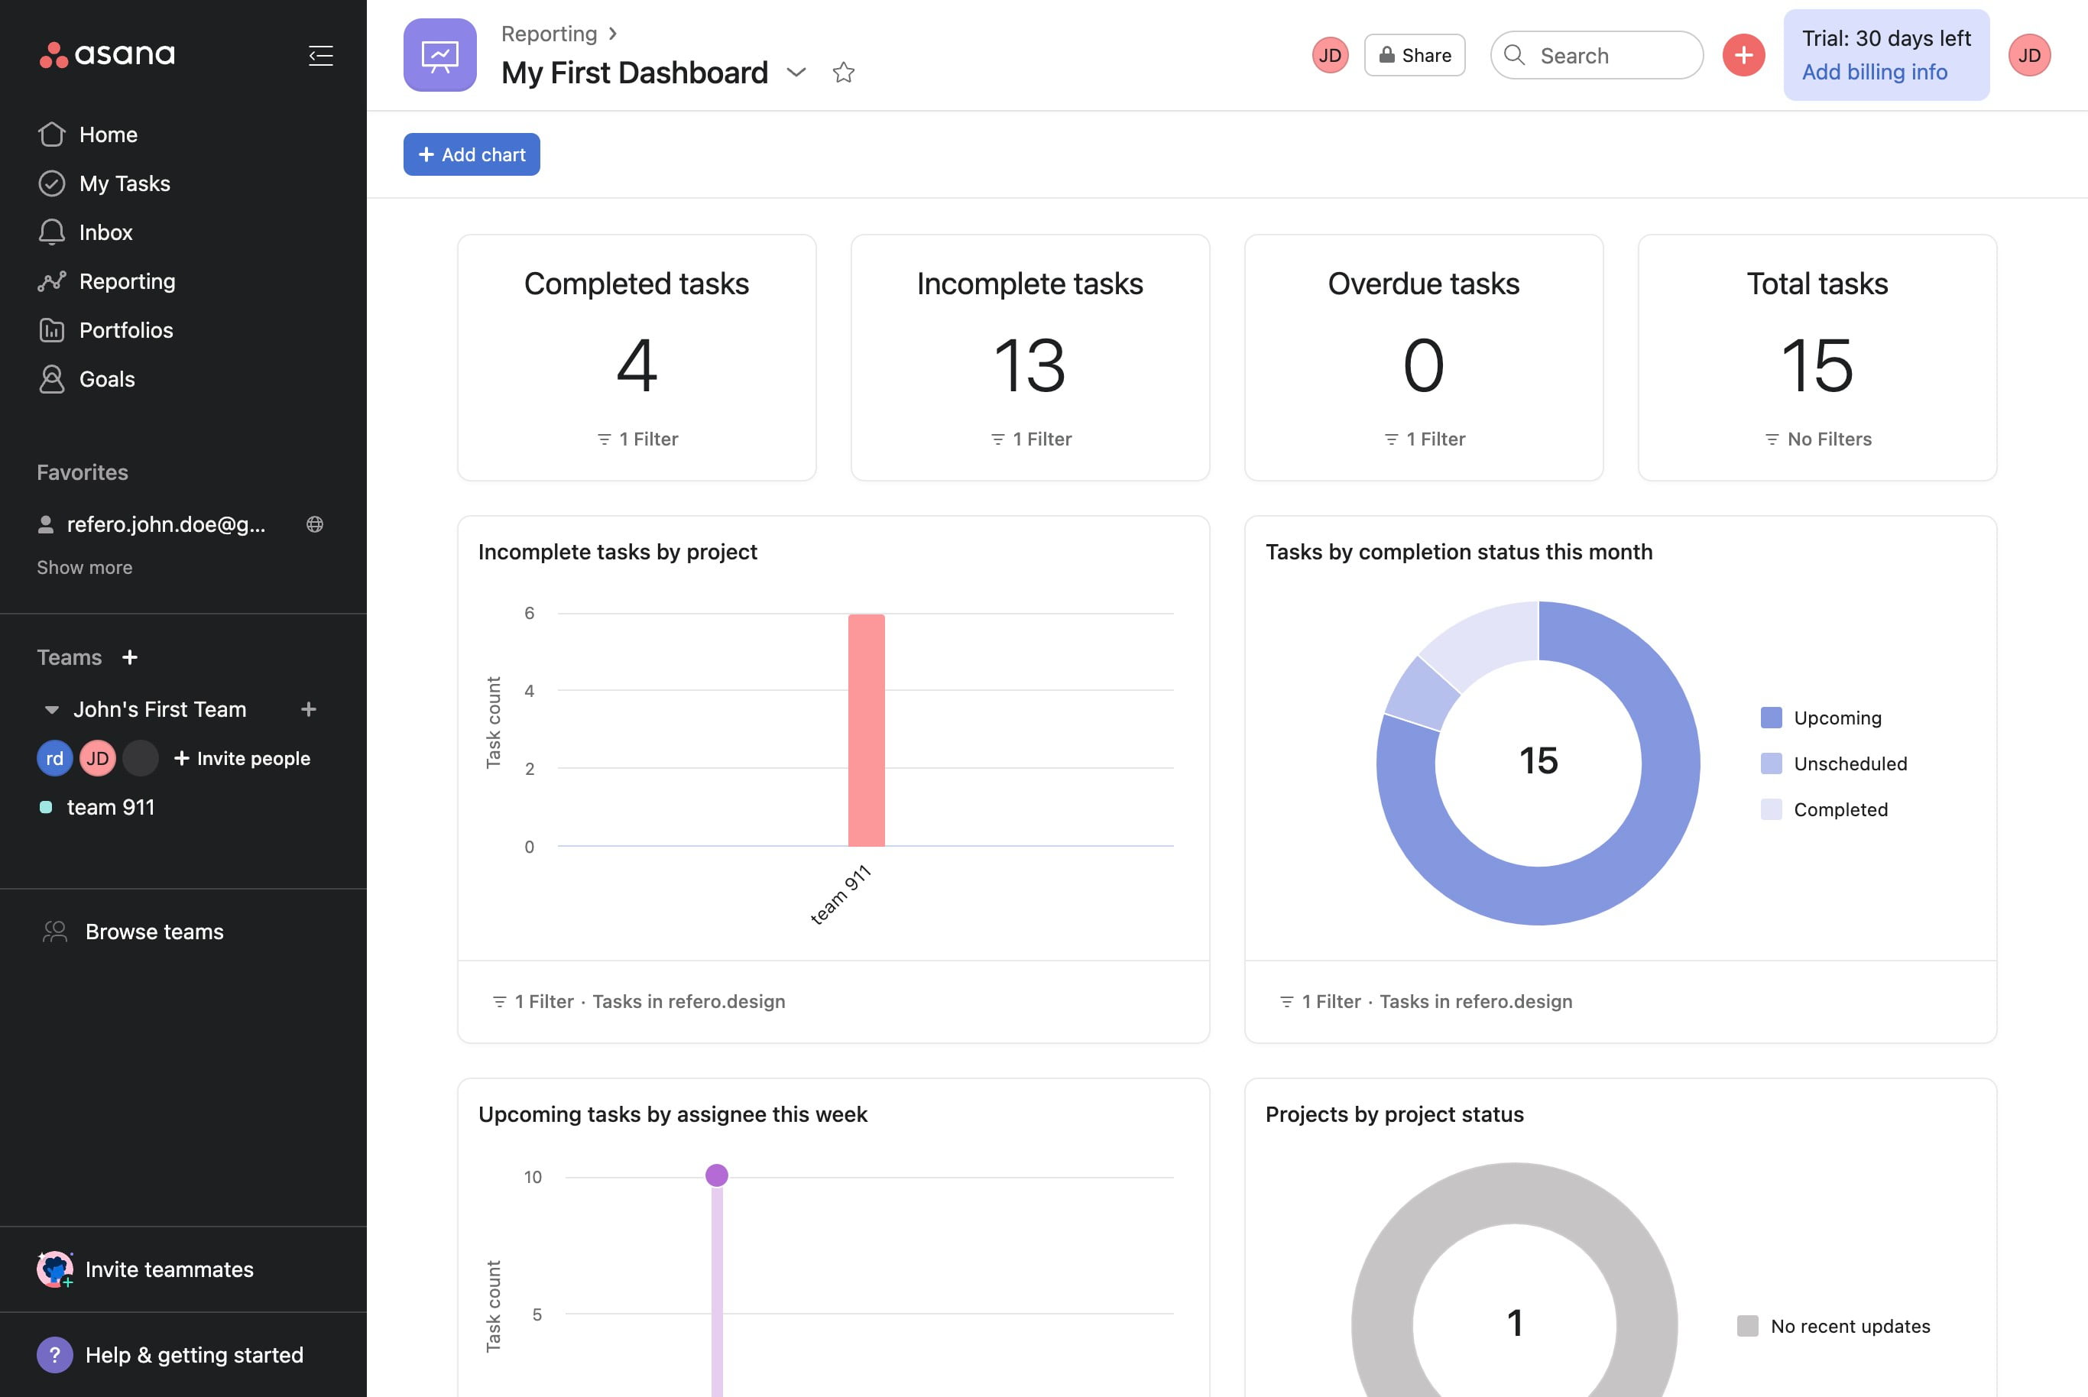Click the Goals person icon
This screenshot has height=1397, width=2088.
pos(52,378)
